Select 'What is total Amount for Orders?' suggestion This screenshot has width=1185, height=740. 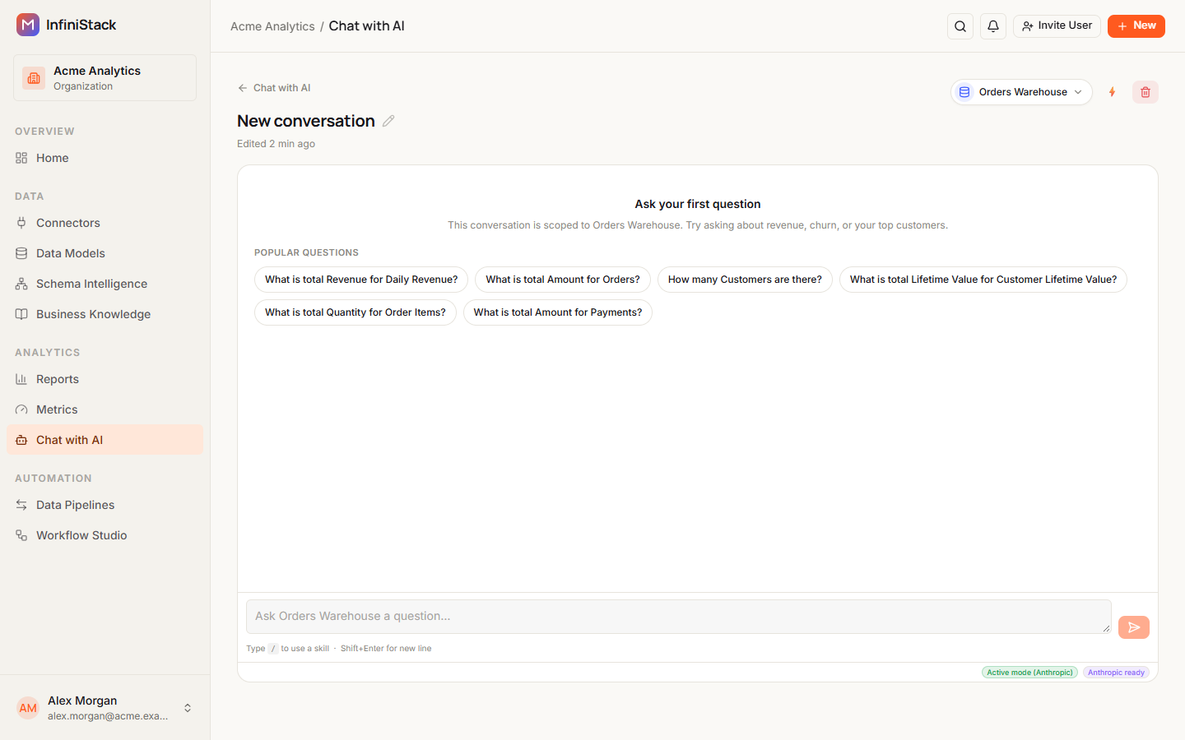563,280
